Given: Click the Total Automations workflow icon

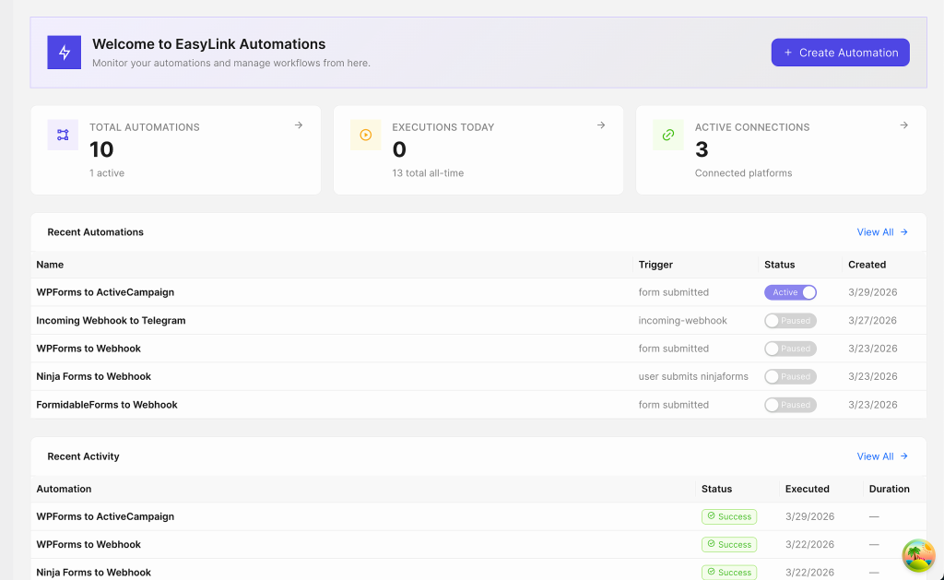Looking at the screenshot, I should pyautogui.click(x=63, y=135).
